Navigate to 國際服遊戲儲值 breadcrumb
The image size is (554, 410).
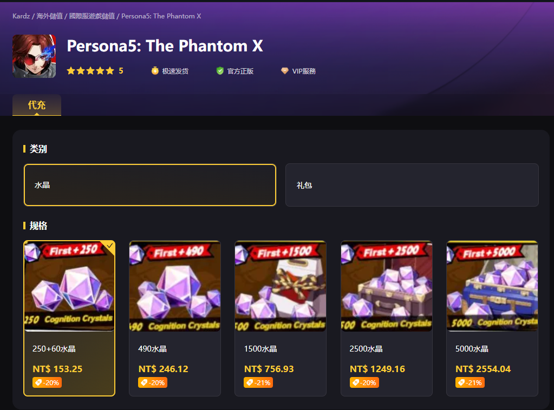pyautogui.click(x=92, y=16)
